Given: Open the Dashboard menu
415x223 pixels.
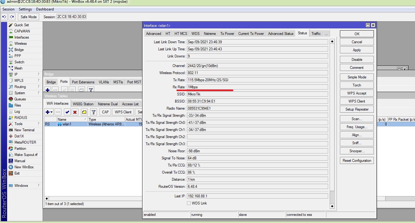Looking at the screenshot, I should (x=45, y=9).
